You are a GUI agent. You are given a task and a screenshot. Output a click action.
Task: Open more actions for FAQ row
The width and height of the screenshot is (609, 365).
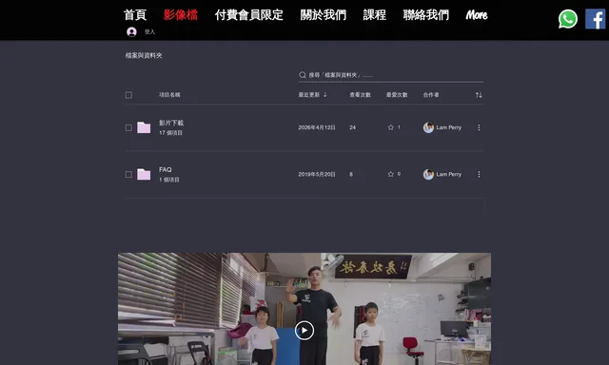pyautogui.click(x=479, y=174)
